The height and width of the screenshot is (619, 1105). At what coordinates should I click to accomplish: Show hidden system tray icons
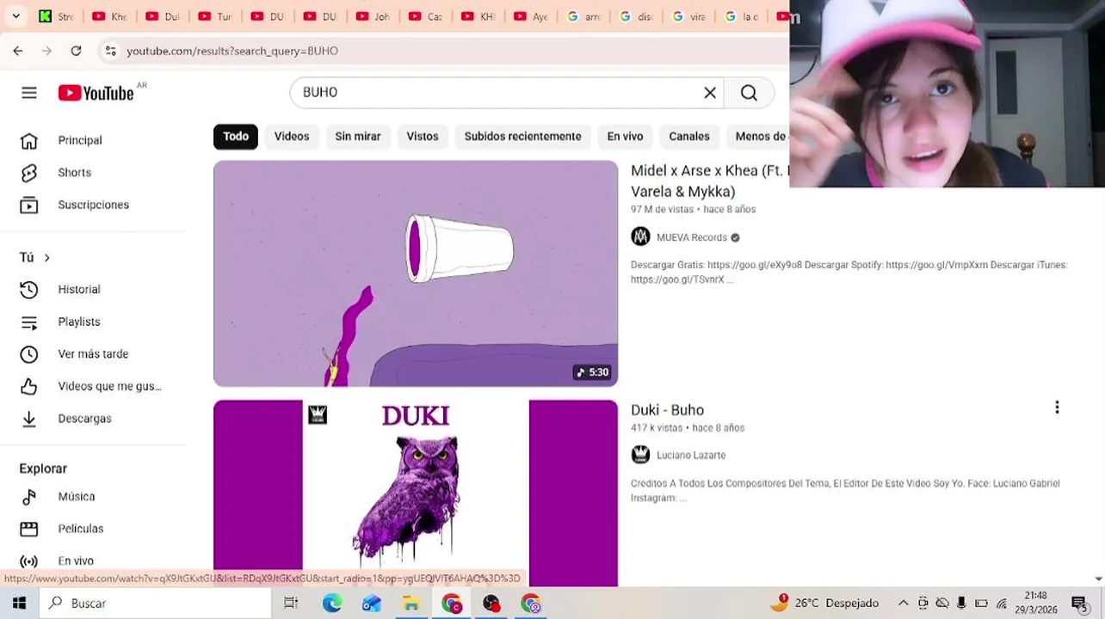coord(903,604)
